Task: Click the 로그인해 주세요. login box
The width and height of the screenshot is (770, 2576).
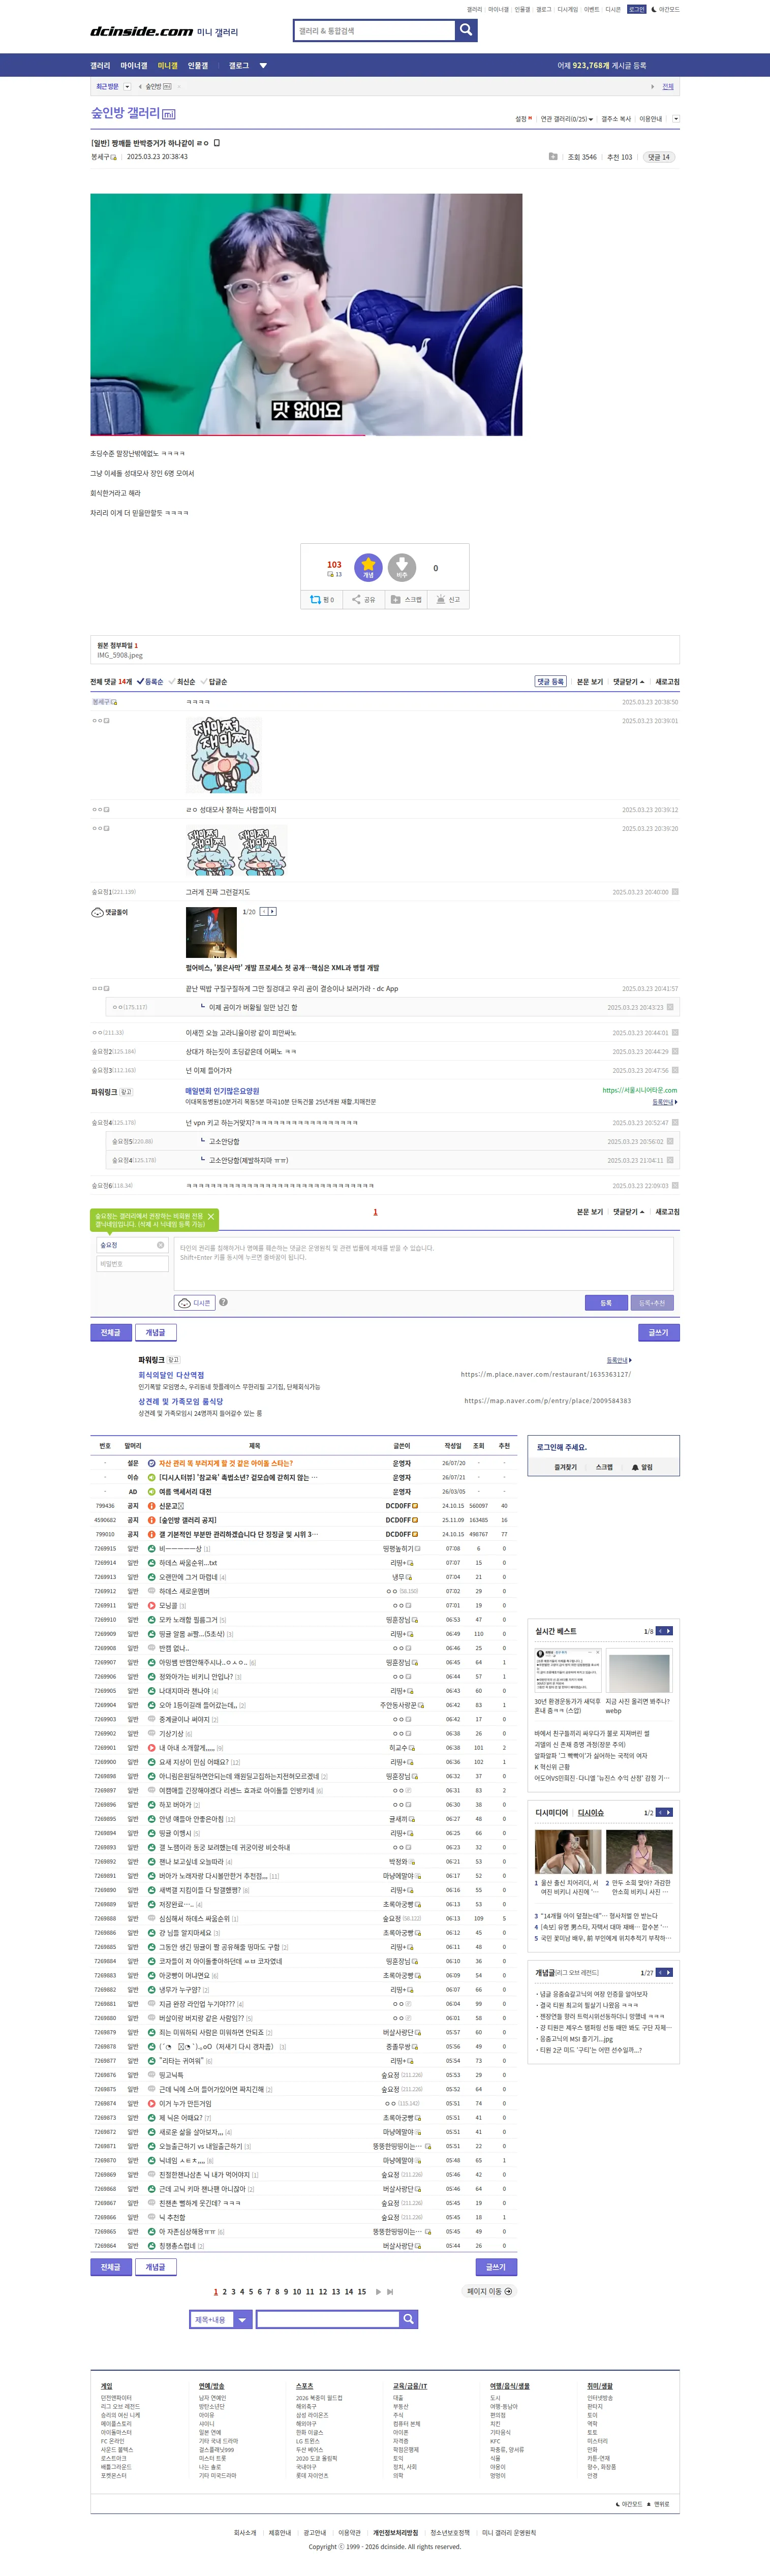Action: click(x=604, y=1447)
